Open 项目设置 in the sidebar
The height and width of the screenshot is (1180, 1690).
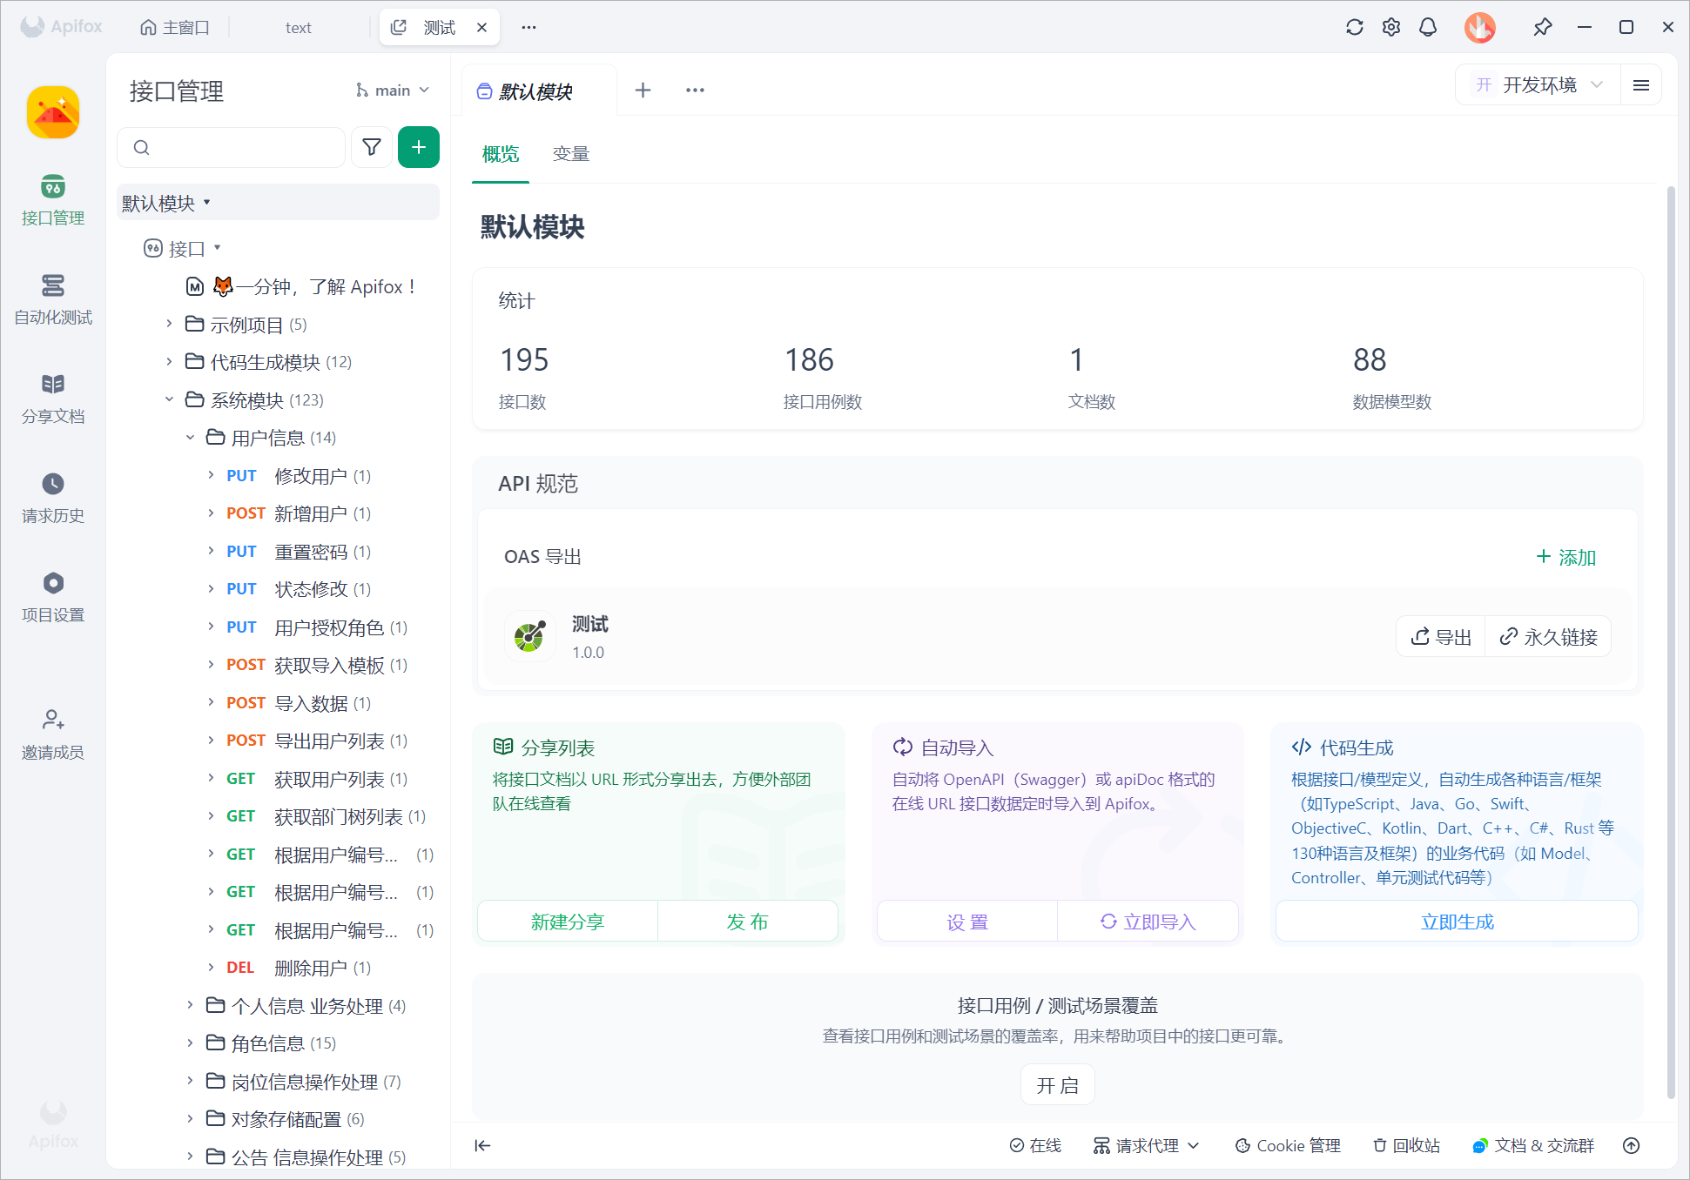click(53, 596)
